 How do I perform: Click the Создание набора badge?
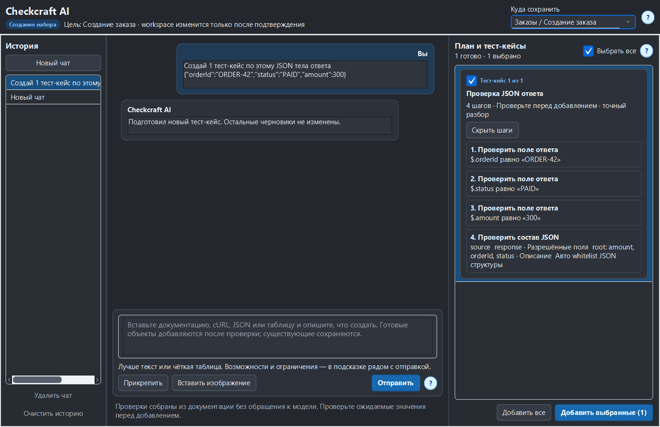coord(33,25)
